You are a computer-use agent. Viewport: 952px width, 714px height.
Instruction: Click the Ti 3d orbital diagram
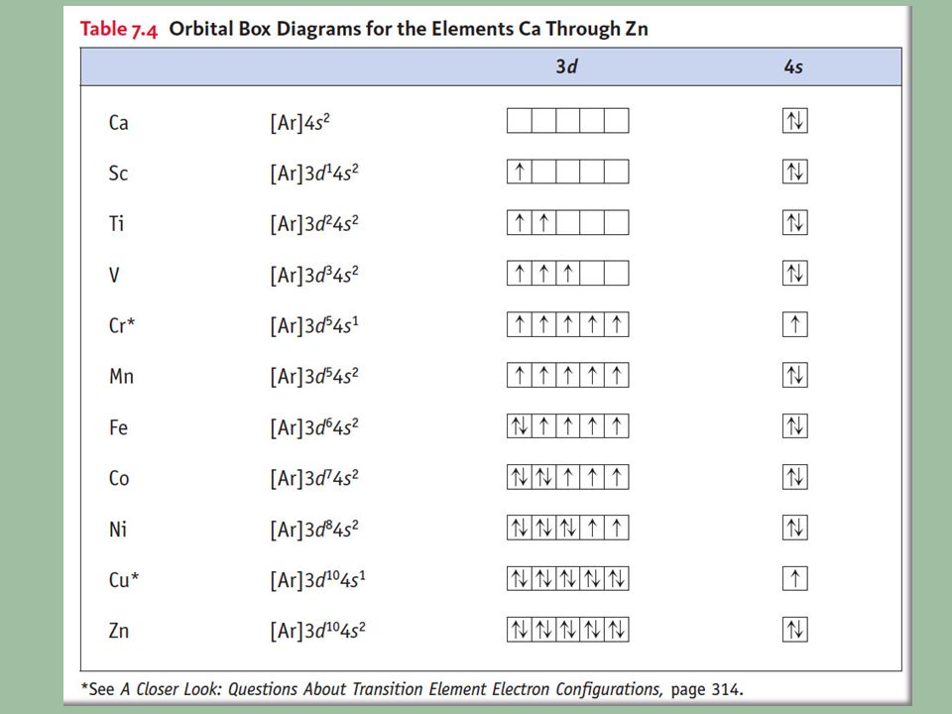[567, 223]
